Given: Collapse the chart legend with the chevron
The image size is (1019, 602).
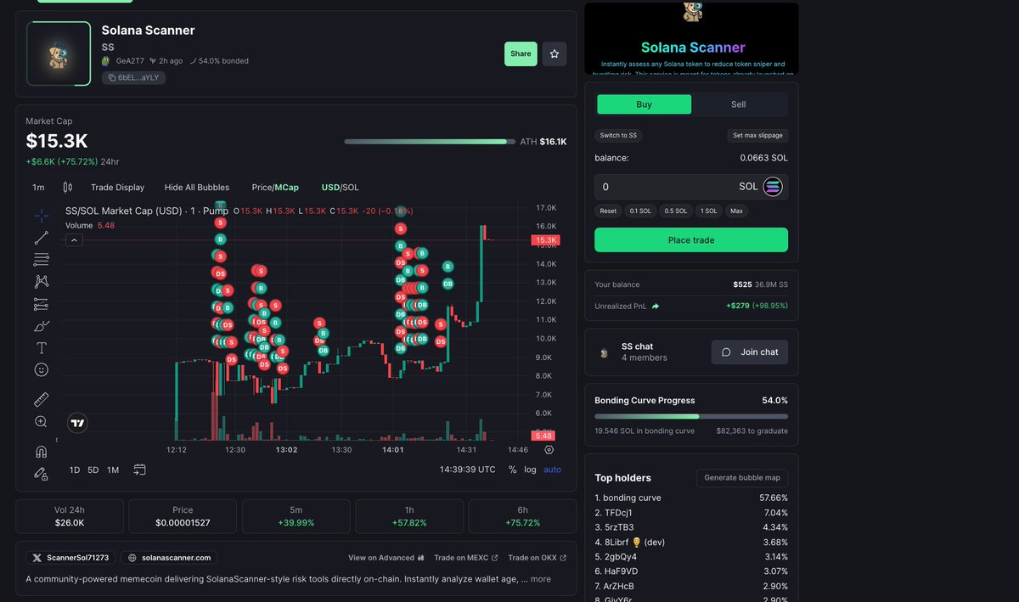Looking at the screenshot, I should (74, 240).
